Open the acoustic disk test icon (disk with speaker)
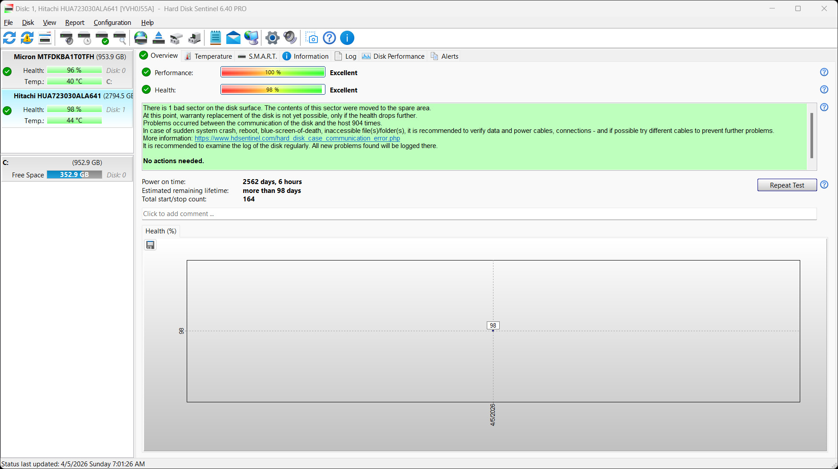Screen dimensions: 838x469 pos(67,38)
